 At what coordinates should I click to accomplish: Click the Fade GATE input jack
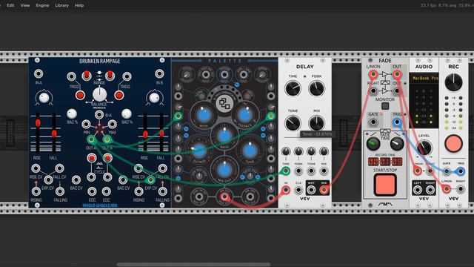point(373,122)
